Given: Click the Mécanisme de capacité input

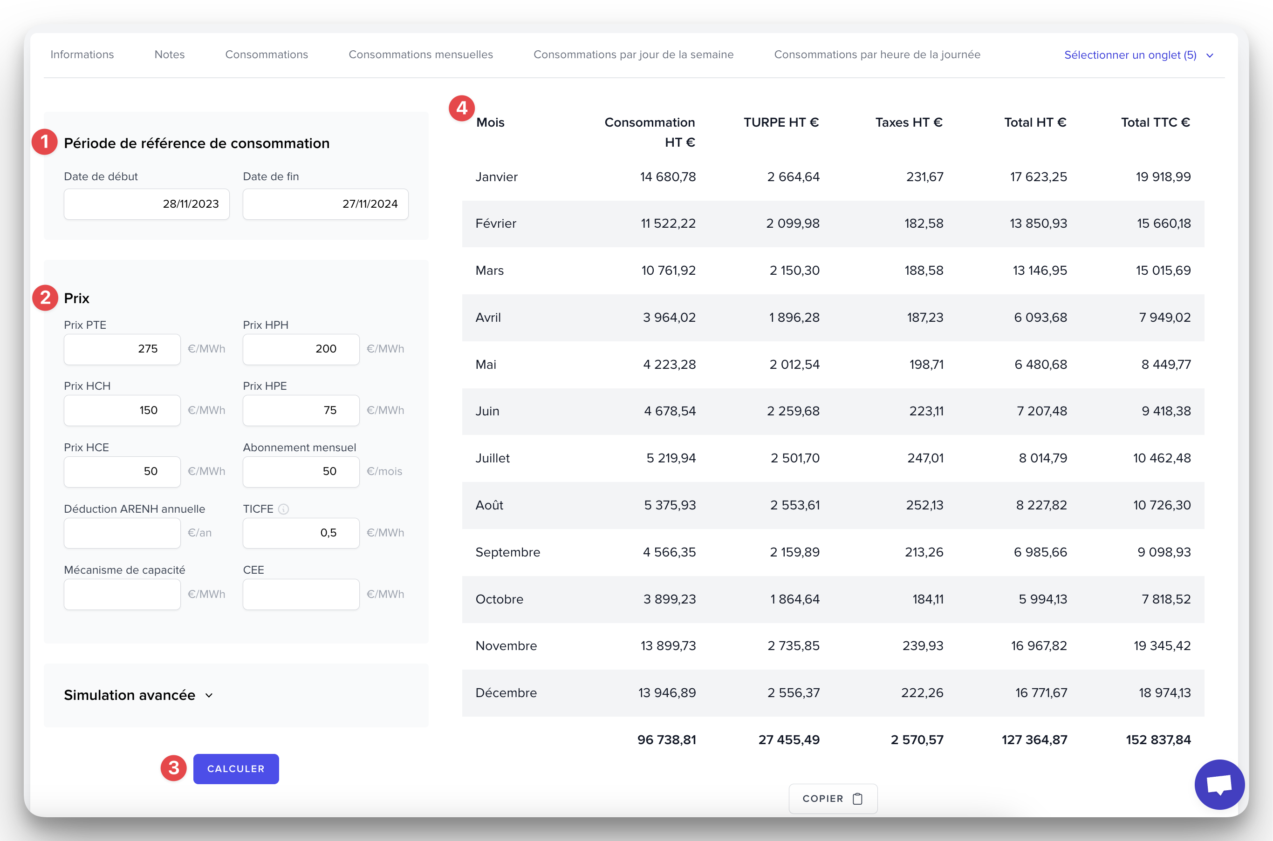Looking at the screenshot, I should [122, 594].
